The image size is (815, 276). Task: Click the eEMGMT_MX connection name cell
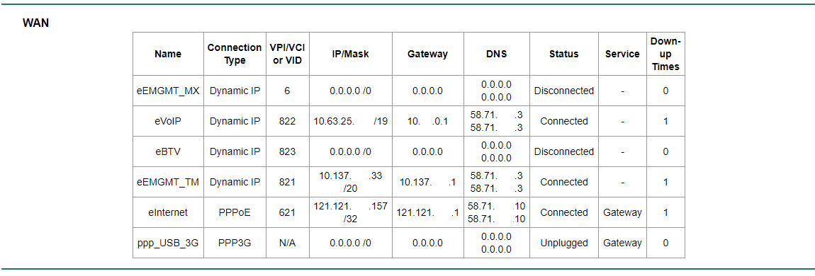(x=168, y=91)
